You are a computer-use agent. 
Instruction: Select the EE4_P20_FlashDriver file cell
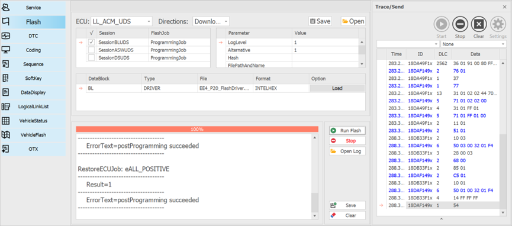tap(225, 88)
